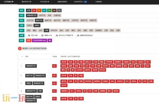Select the 费用回复 ability tag
Viewport: 159px width, 103px height.
[x=54, y=30]
